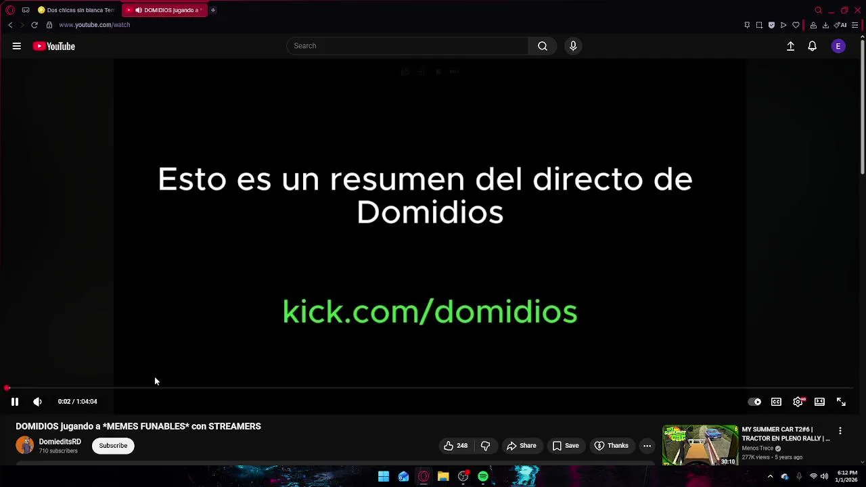Image resolution: width=866 pixels, height=487 pixels.
Task: Bookmark page with the heart icon
Action: pos(796,25)
